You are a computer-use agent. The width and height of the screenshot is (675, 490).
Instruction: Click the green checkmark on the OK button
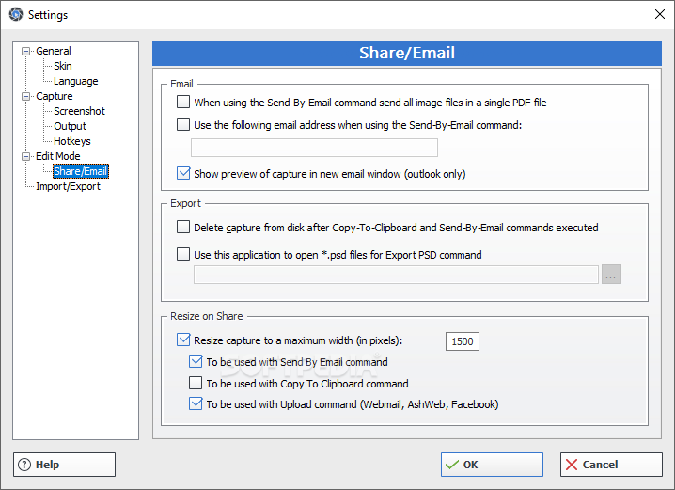pyautogui.click(x=453, y=465)
